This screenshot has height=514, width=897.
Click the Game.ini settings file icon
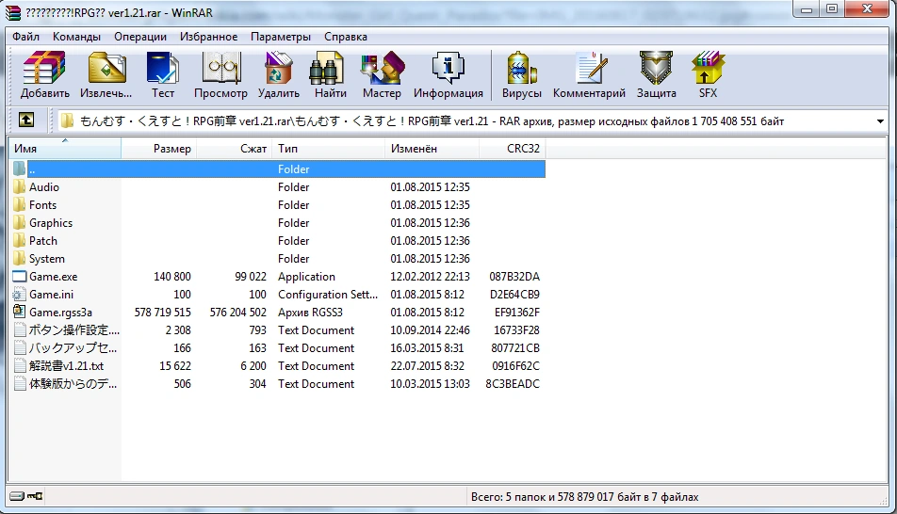(x=20, y=294)
